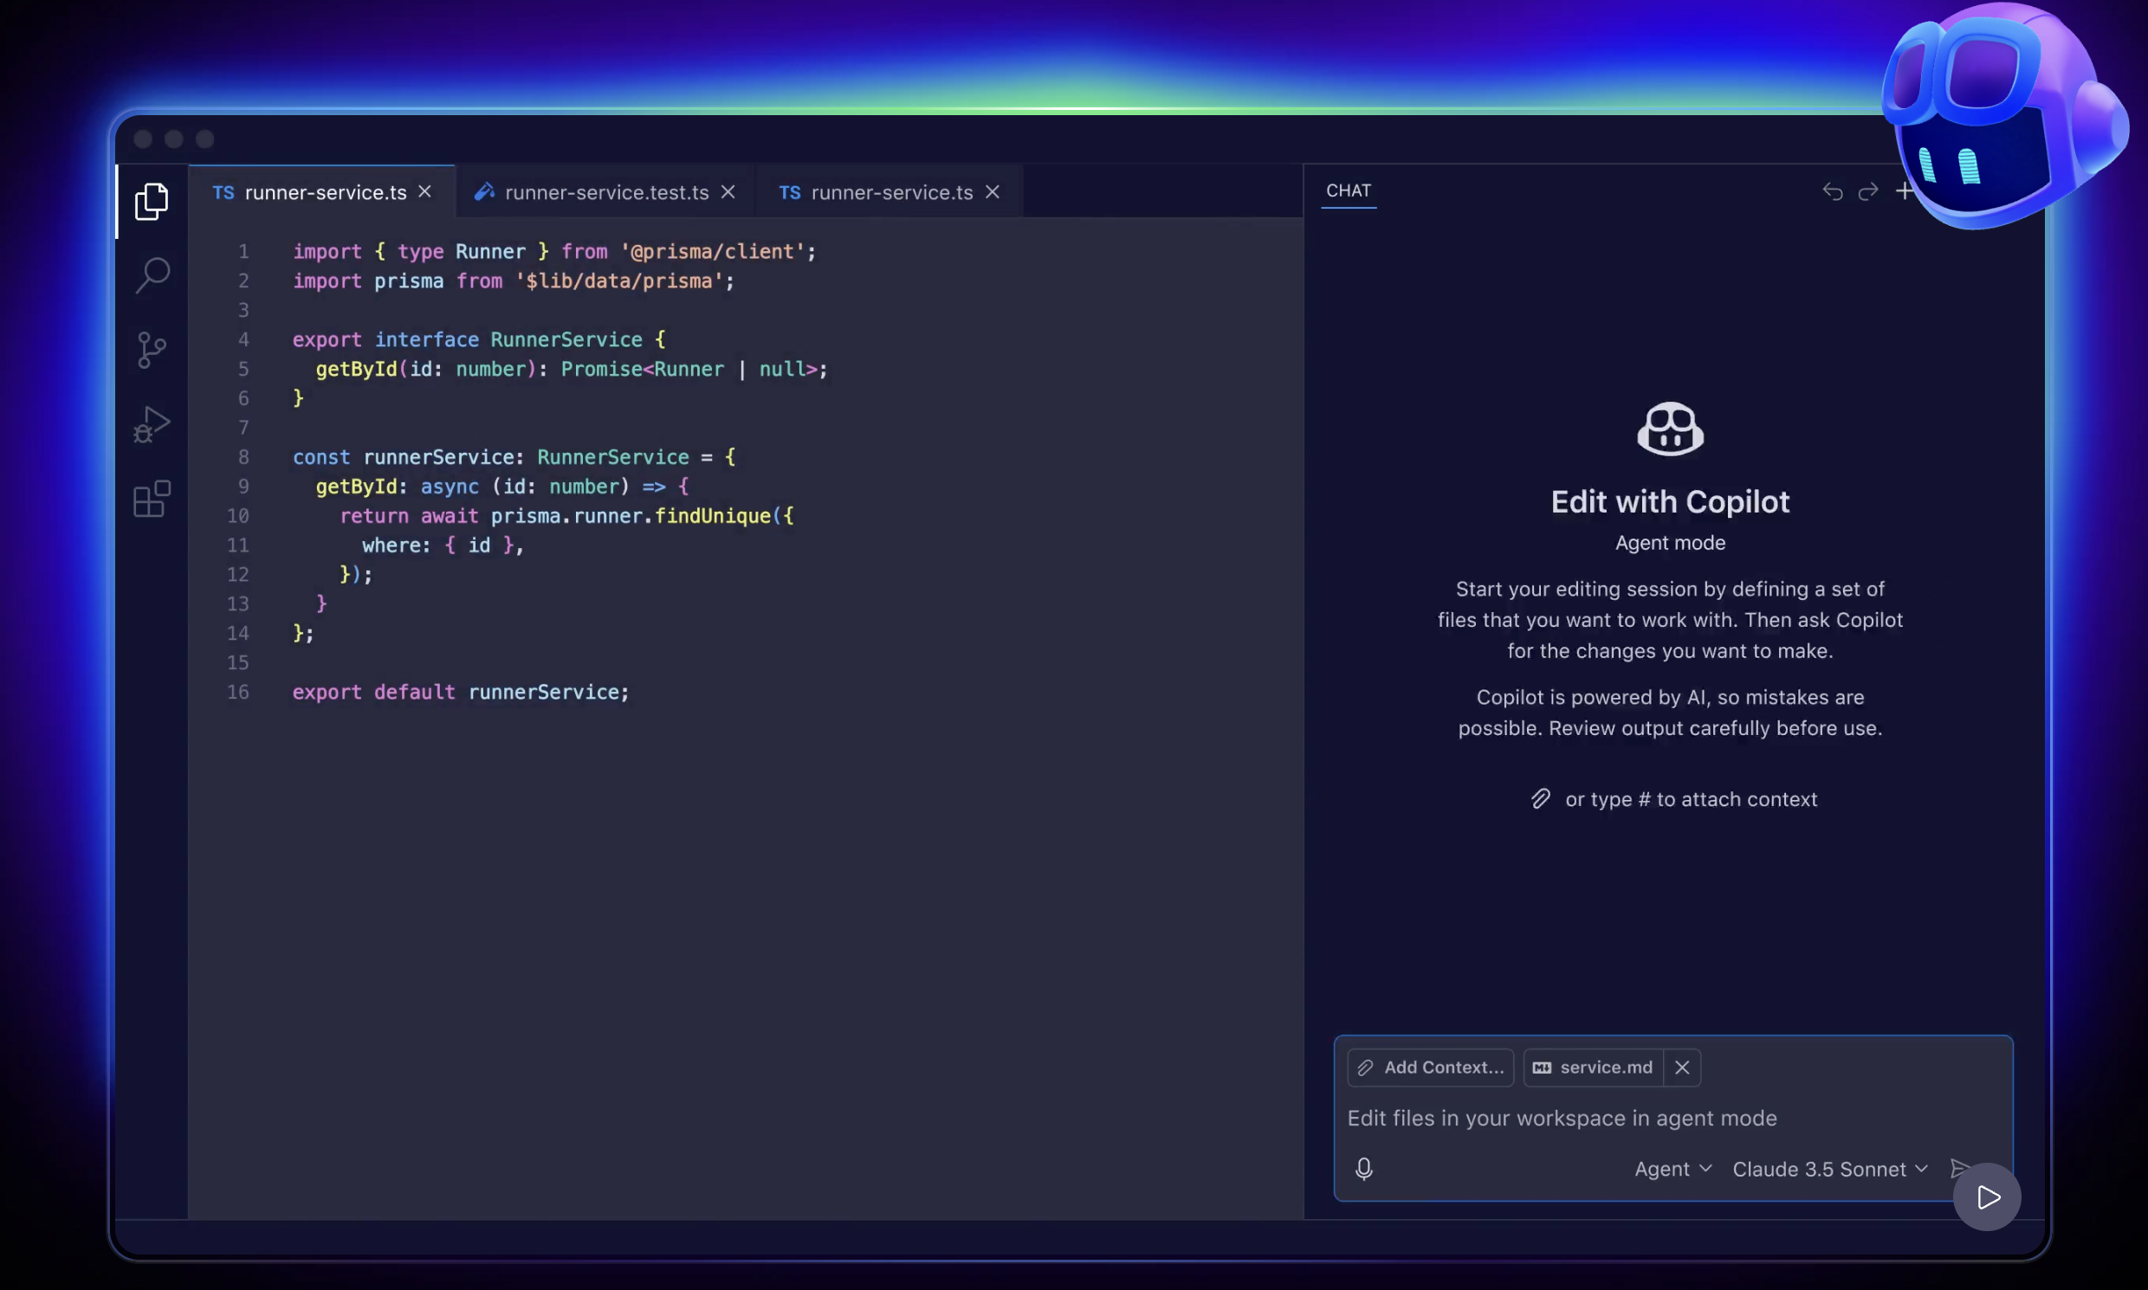Click the play button at bottom right

(1985, 1196)
